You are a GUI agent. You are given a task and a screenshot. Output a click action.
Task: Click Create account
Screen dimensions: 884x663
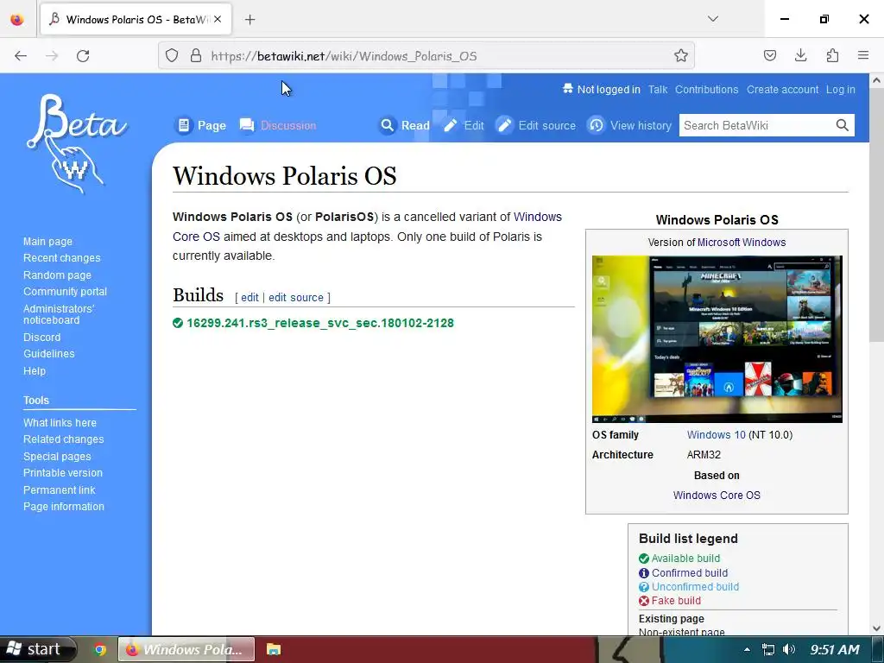pos(782,90)
